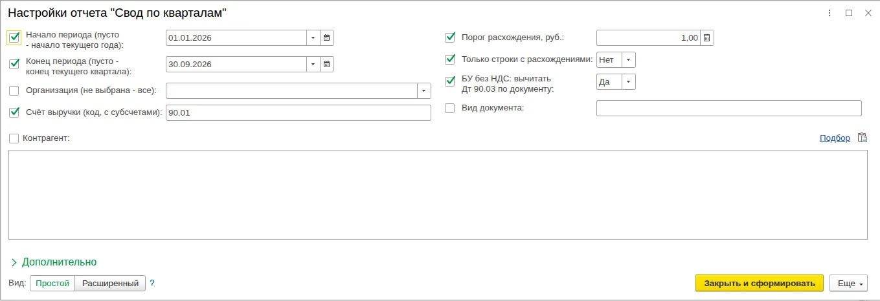Click the revenue account field '90.01'
This screenshot has width=880, height=301.
click(299, 112)
